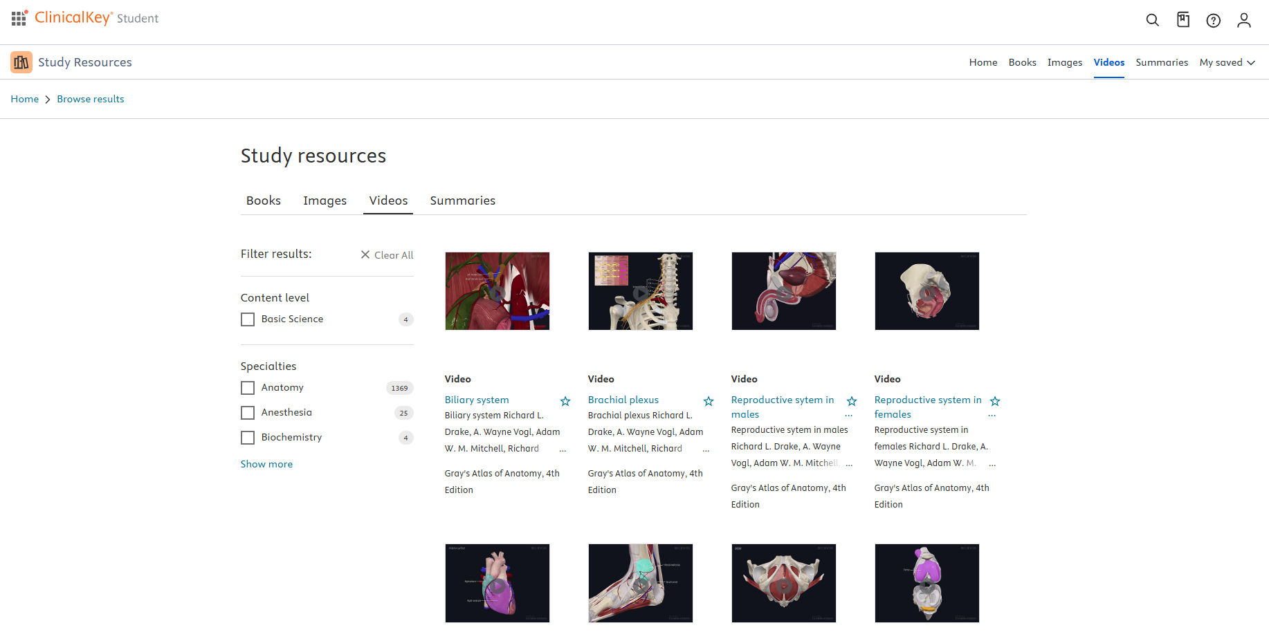Open the help question mark icon
This screenshot has width=1269, height=641.
[x=1213, y=21]
